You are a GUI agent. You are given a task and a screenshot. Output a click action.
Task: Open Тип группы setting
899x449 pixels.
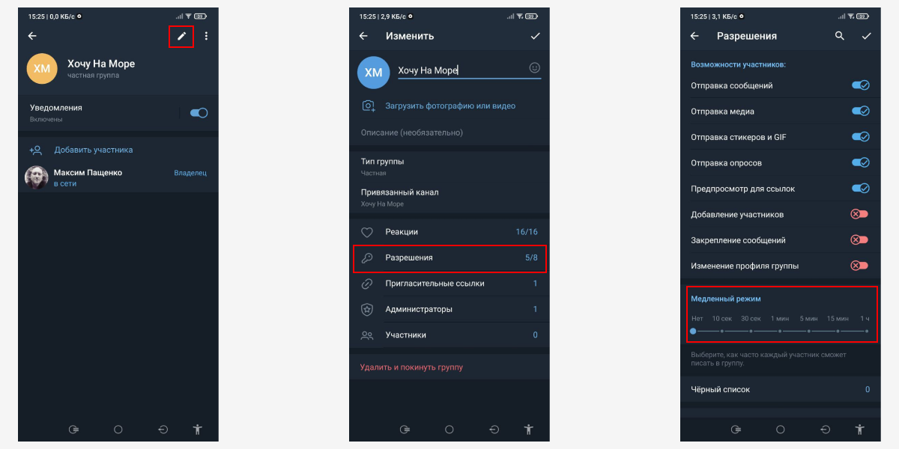click(449, 167)
